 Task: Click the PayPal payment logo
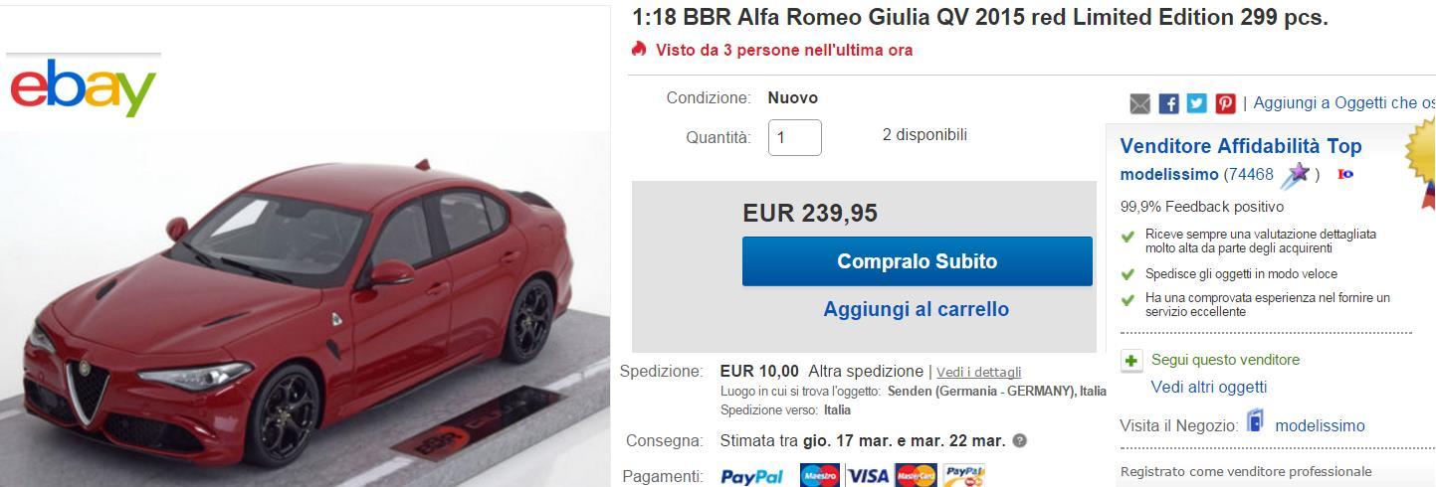pyautogui.click(x=752, y=477)
